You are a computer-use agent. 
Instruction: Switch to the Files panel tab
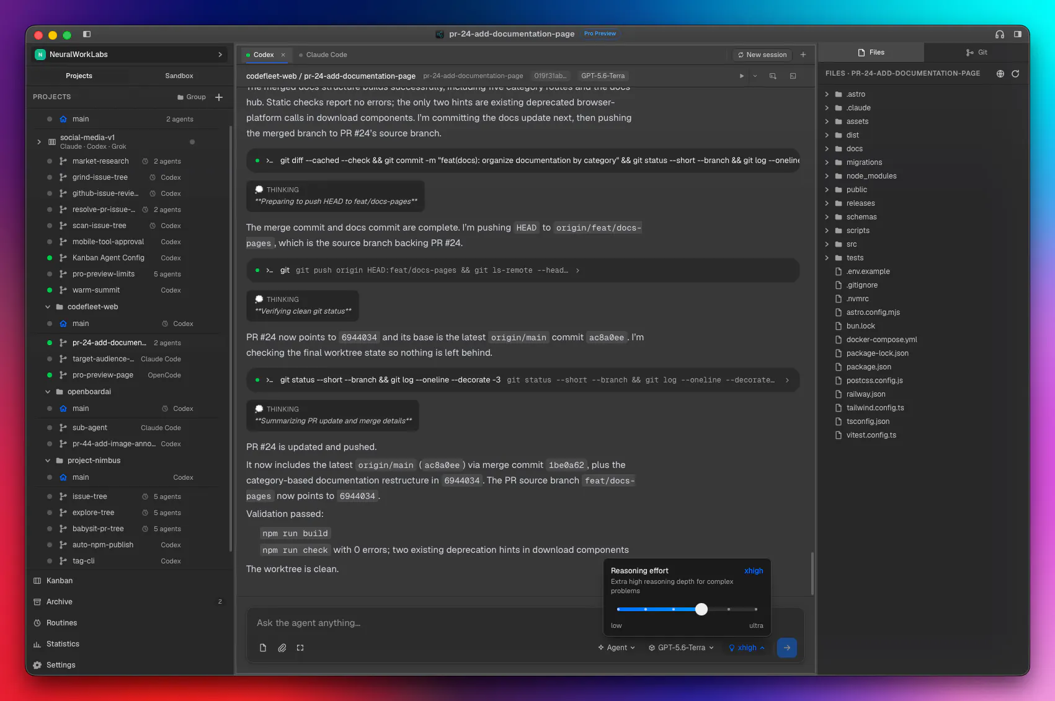pos(871,53)
